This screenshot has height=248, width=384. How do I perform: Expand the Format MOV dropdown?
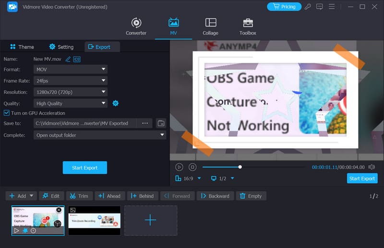(x=71, y=70)
